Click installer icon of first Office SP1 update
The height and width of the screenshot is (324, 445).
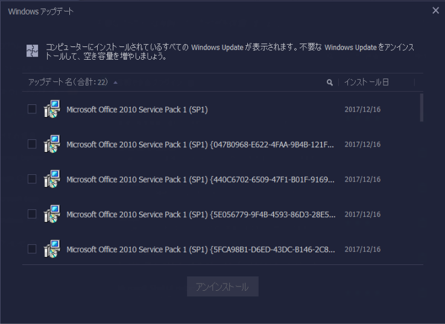coord(52,109)
